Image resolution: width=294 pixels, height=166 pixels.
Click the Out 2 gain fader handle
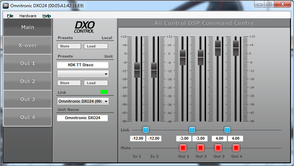point(201,57)
